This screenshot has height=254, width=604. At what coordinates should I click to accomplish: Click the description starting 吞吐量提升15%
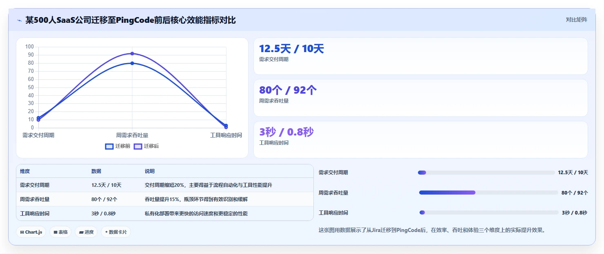tap(196, 199)
